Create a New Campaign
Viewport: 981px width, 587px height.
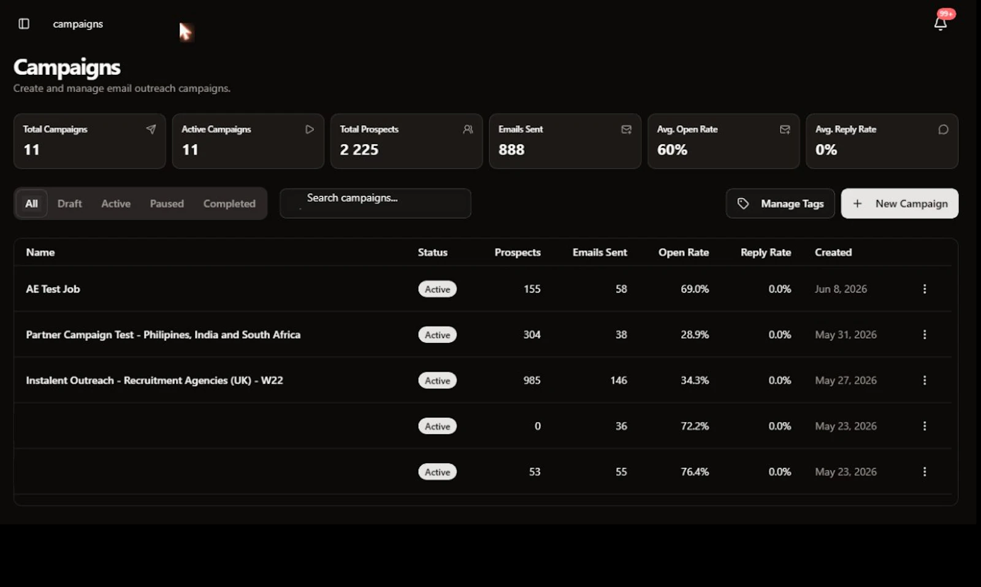(x=899, y=204)
